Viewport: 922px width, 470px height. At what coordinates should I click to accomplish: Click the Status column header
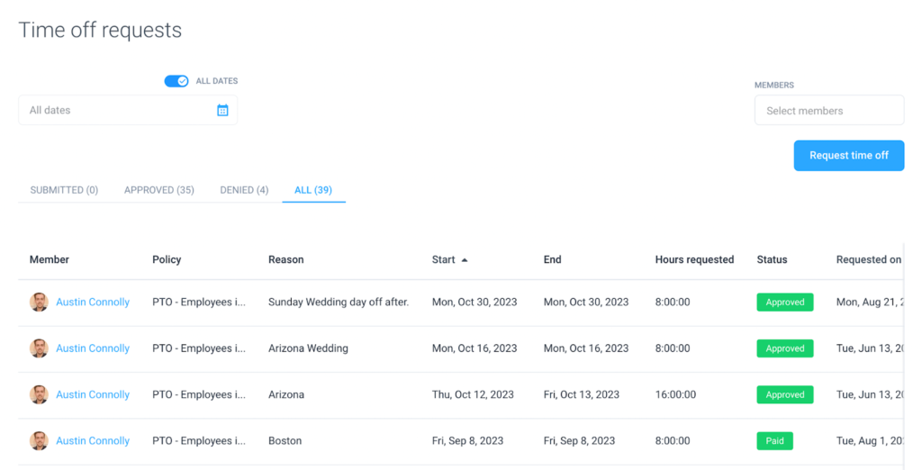pyautogui.click(x=772, y=259)
